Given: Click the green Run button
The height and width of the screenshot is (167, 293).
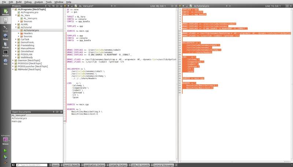Looking at the screenshot, I should click(5, 151).
